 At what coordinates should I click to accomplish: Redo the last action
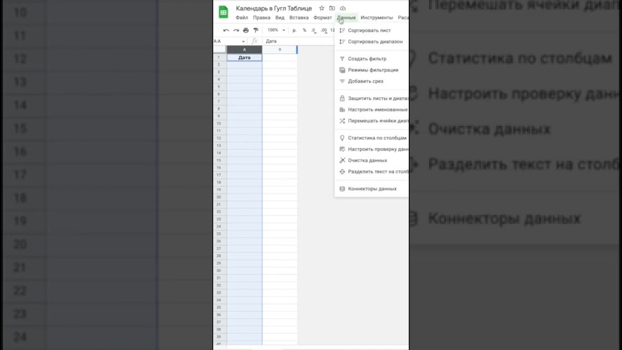(x=236, y=30)
